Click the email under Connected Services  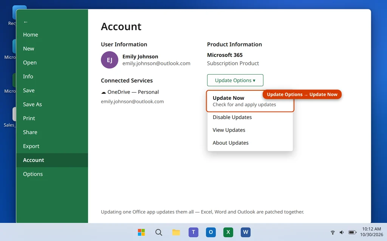click(132, 102)
